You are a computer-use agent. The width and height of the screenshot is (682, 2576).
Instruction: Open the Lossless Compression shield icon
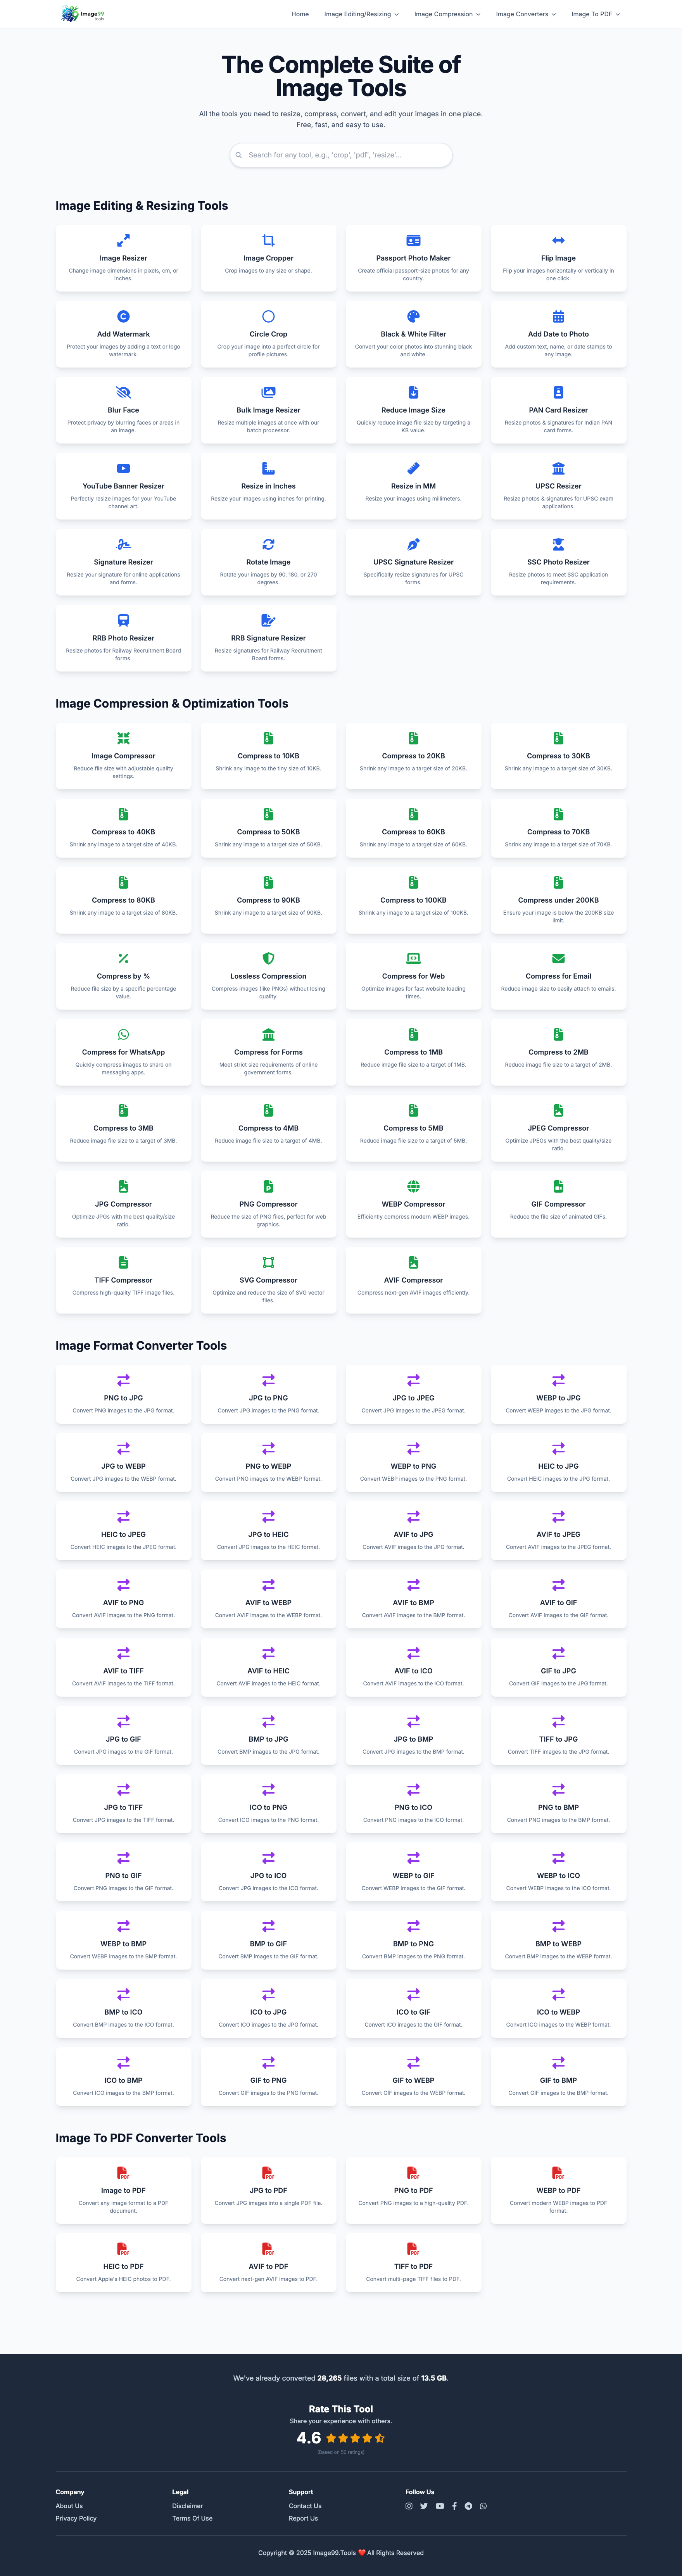click(268, 958)
